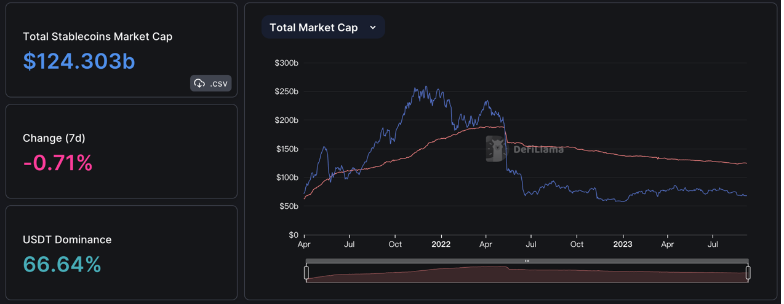Expand the chevron beside Total Market Cap
The width and height of the screenshot is (784, 304).
373,27
